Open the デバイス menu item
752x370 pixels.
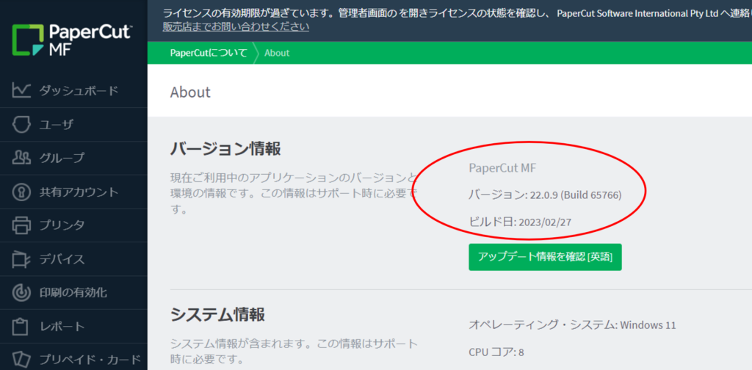click(74, 259)
